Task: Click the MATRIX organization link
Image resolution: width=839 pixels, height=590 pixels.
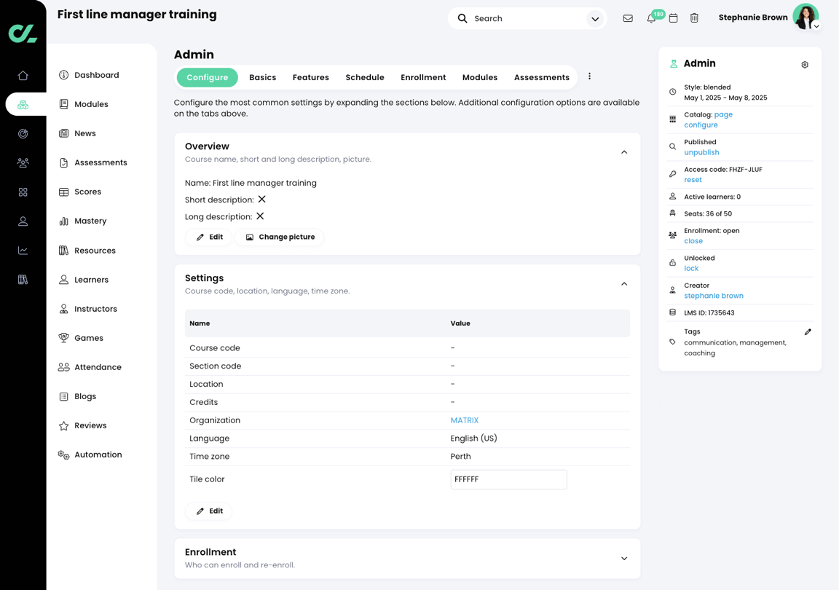Action: (x=465, y=420)
